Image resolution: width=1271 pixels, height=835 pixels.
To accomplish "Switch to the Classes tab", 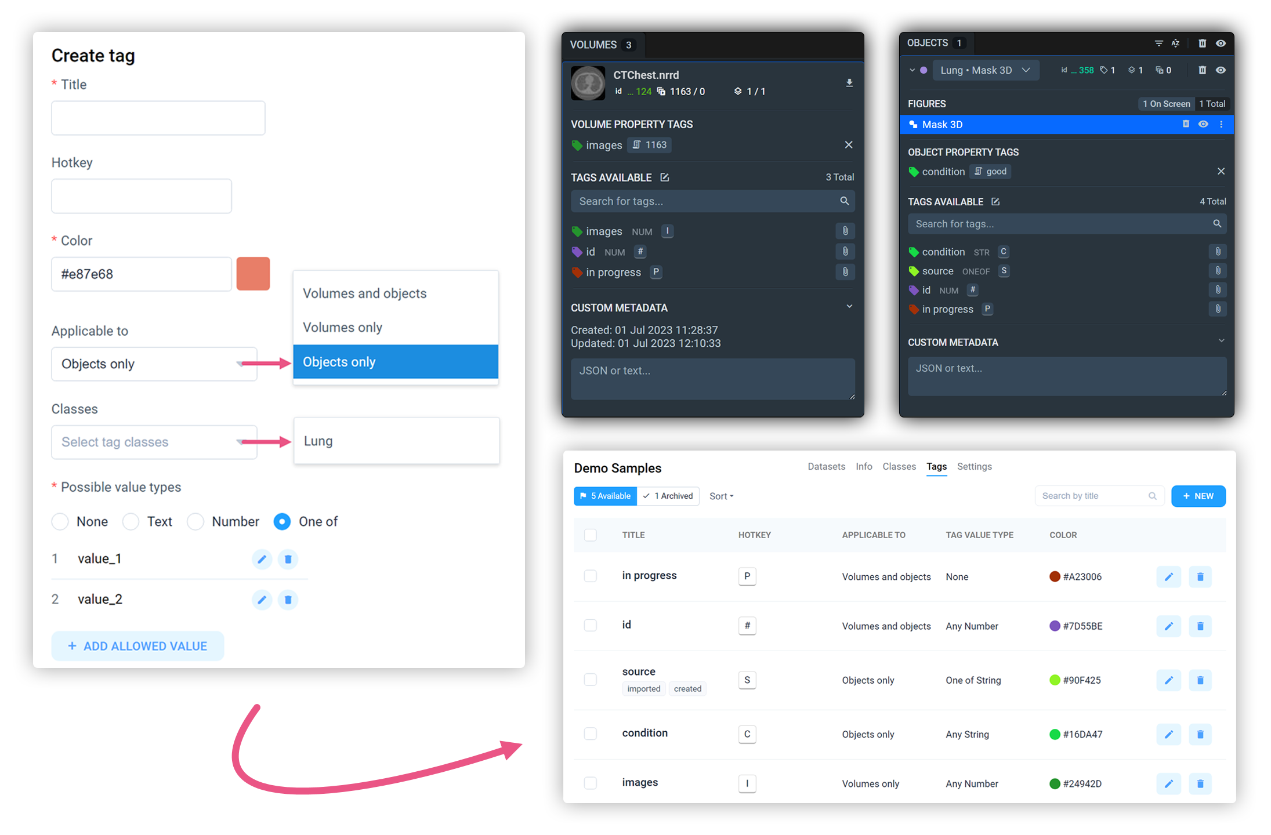I will click(899, 467).
